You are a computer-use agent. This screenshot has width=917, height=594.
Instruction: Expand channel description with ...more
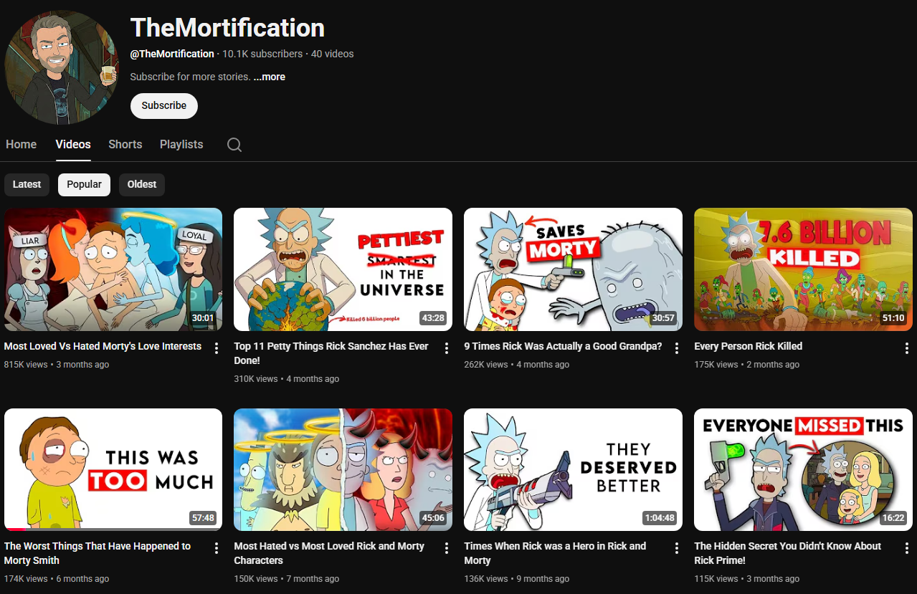270,77
